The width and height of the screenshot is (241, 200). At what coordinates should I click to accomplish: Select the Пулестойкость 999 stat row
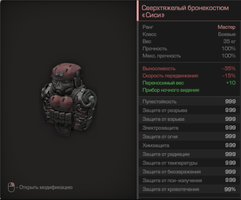(190, 101)
